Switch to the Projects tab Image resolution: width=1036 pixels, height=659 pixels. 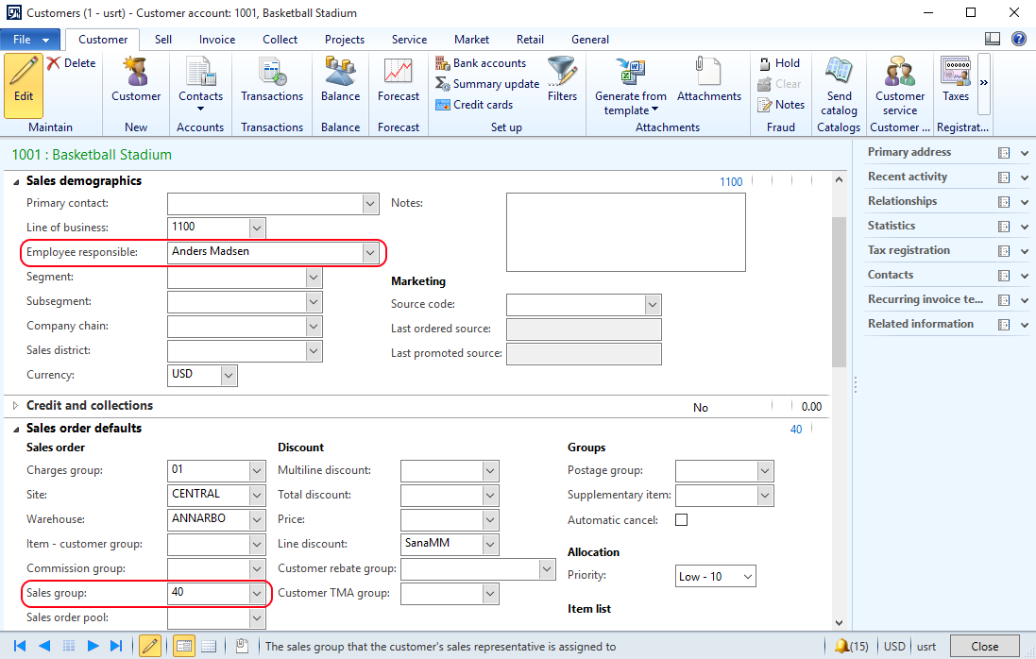pos(345,40)
